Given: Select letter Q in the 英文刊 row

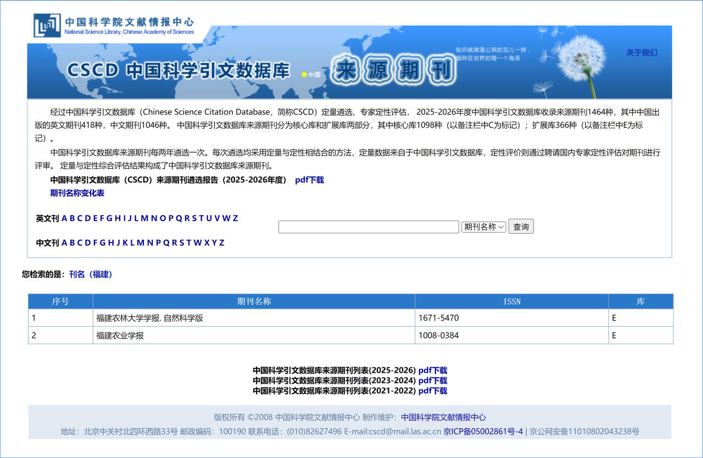Looking at the screenshot, I should (179, 218).
